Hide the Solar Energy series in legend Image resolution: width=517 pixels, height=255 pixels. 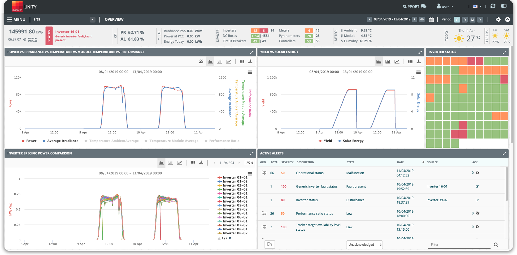[x=350, y=141]
